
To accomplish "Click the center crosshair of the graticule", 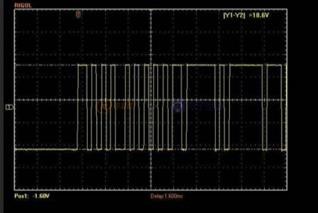I will tap(151, 100).
